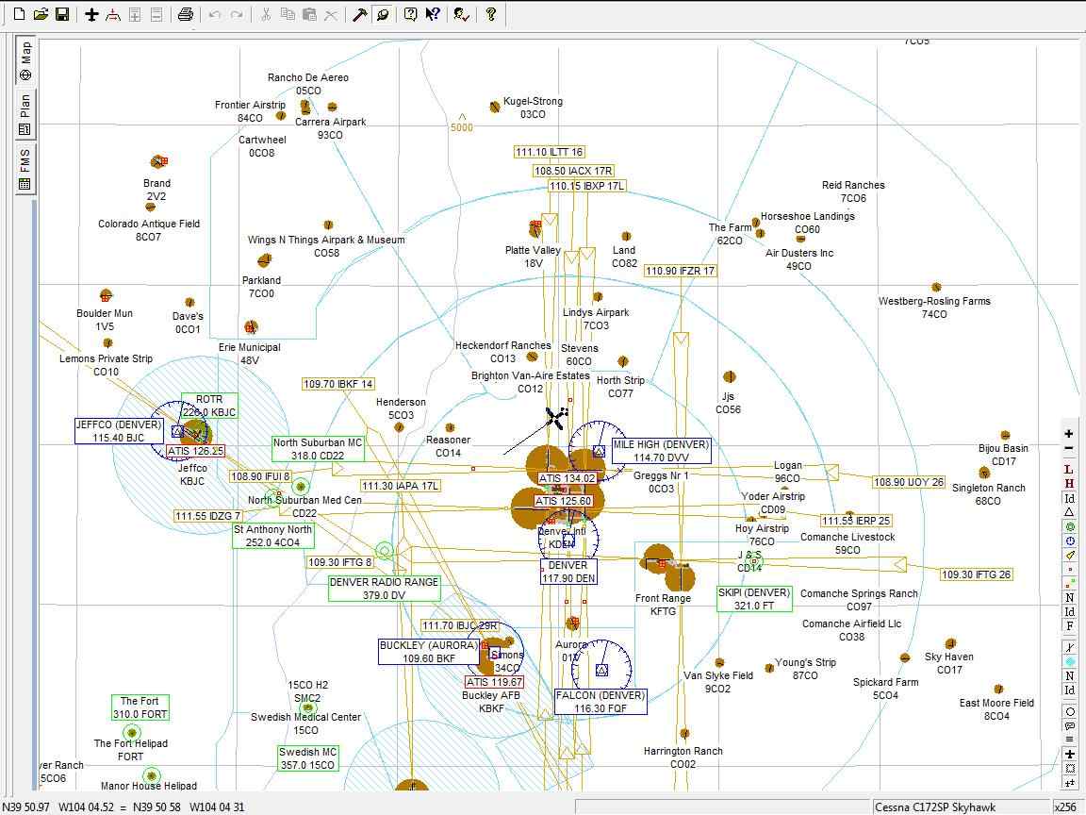Print the map with the printer icon
The image size is (1086, 815).
186,14
